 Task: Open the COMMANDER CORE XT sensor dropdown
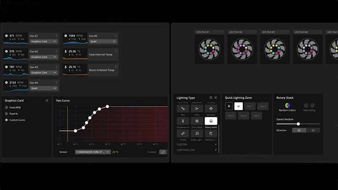pyautogui.click(x=93, y=152)
